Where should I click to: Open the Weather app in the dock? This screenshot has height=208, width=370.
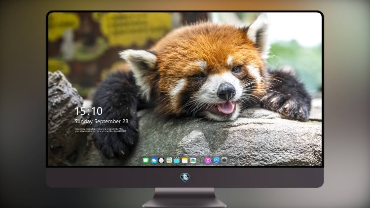point(153,160)
